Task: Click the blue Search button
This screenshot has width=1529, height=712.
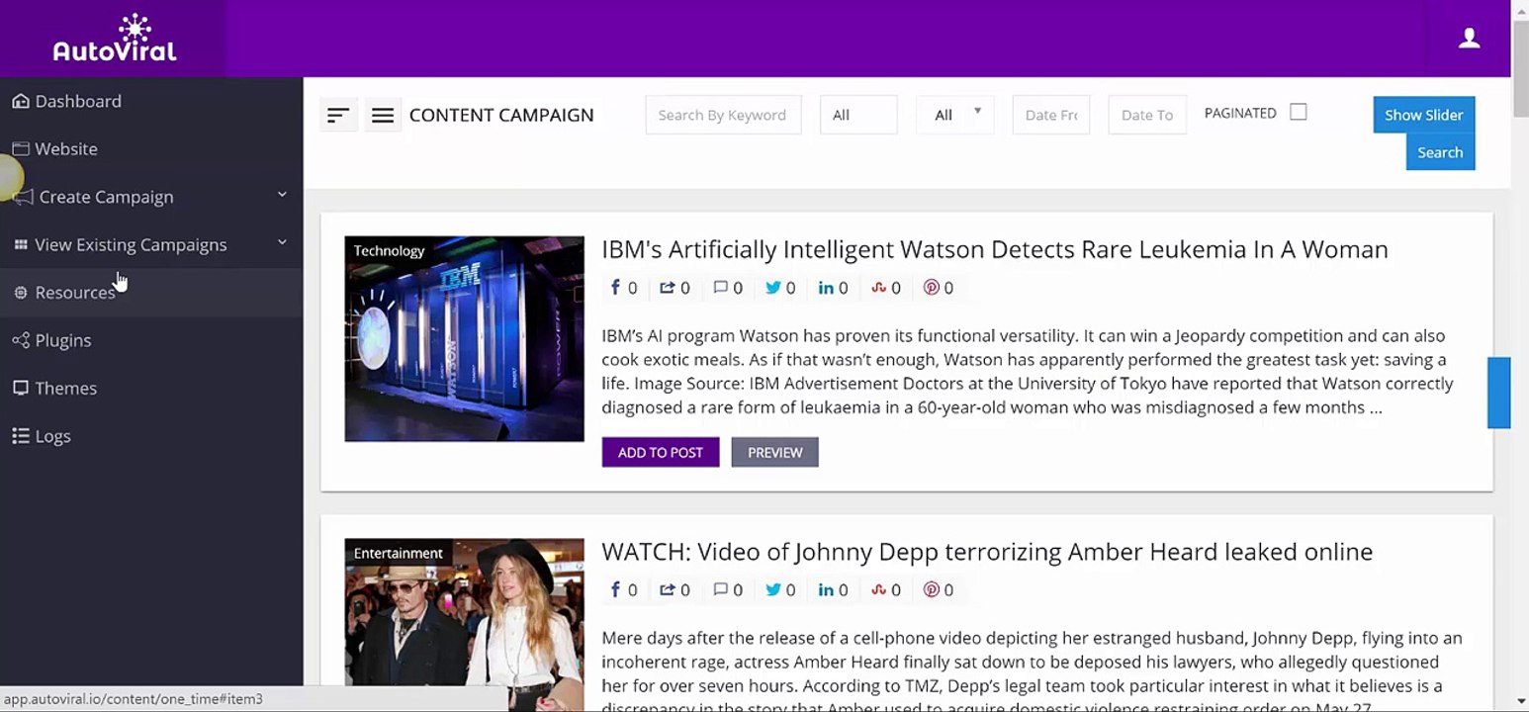Action: pyautogui.click(x=1440, y=152)
